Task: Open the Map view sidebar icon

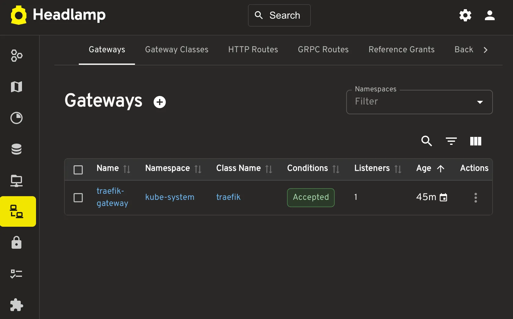Action: [16, 87]
